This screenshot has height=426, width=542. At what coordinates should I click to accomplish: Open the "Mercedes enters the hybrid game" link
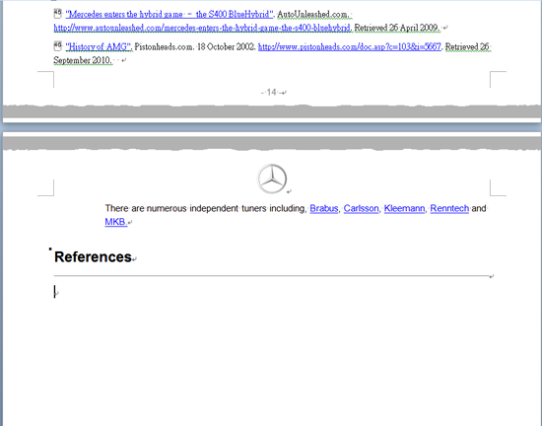[x=169, y=14]
